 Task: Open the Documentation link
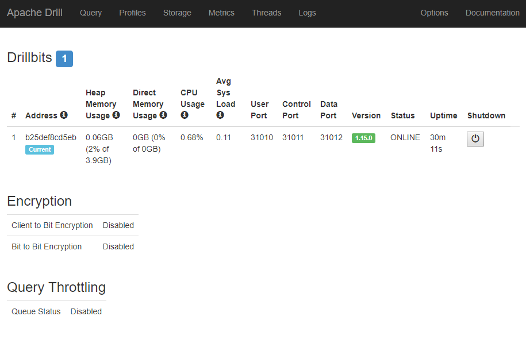[x=492, y=13]
